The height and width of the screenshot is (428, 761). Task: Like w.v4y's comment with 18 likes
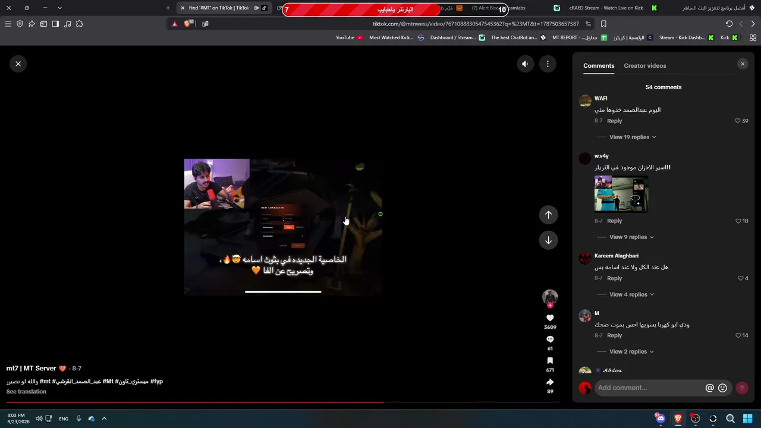[738, 221]
